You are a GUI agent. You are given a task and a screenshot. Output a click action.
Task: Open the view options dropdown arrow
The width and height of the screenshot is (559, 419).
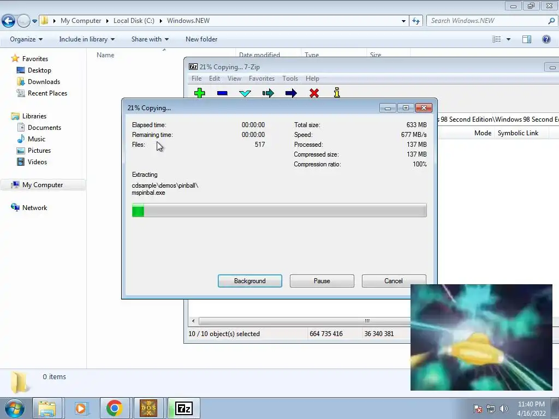click(x=508, y=39)
